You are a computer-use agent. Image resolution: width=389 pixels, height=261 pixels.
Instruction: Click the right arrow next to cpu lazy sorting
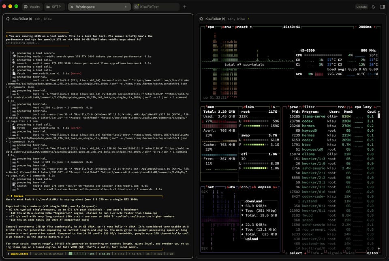(x=374, y=107)
